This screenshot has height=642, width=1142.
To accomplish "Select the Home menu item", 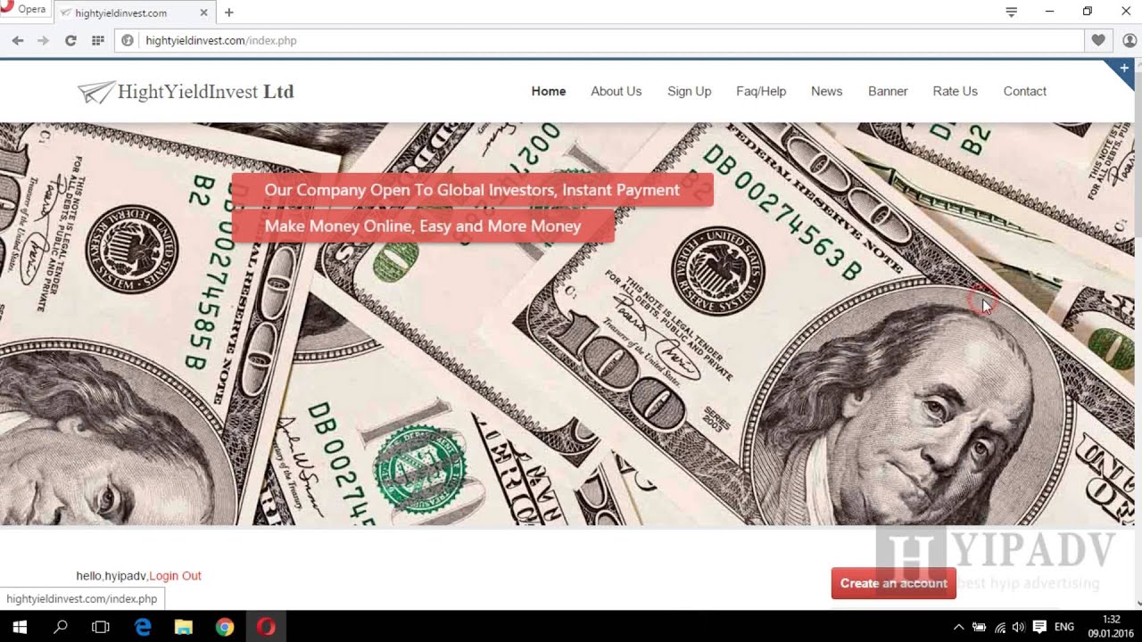I will pyautogui.click(x=549, y=91).
